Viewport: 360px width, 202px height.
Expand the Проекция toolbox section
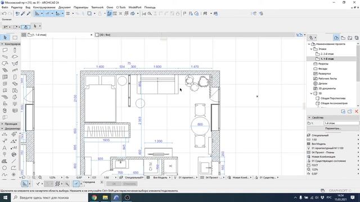point(2,123)
